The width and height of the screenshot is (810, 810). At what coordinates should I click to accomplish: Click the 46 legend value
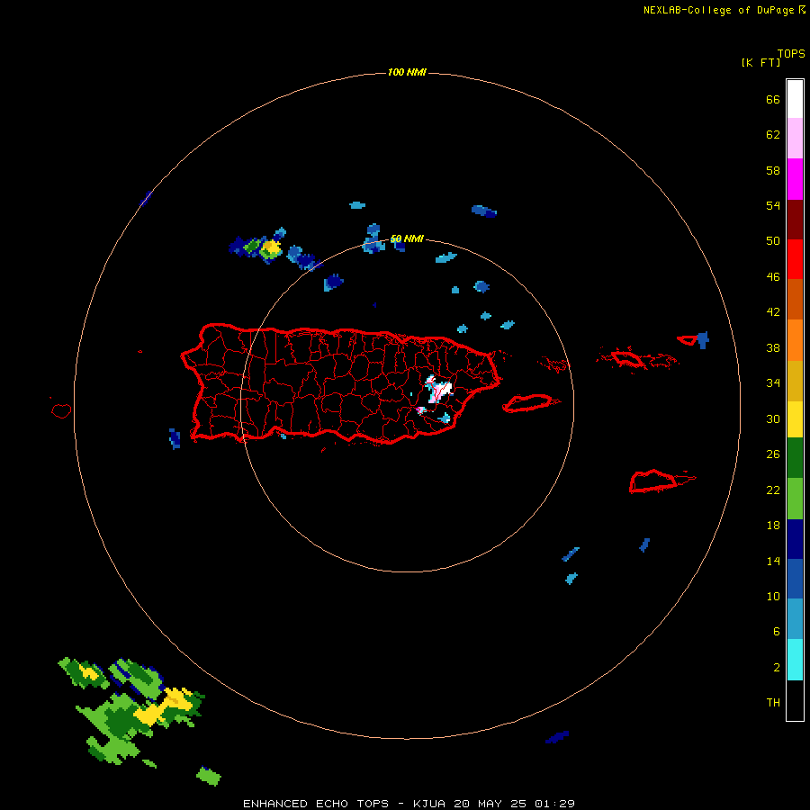(x=773, y=277)
